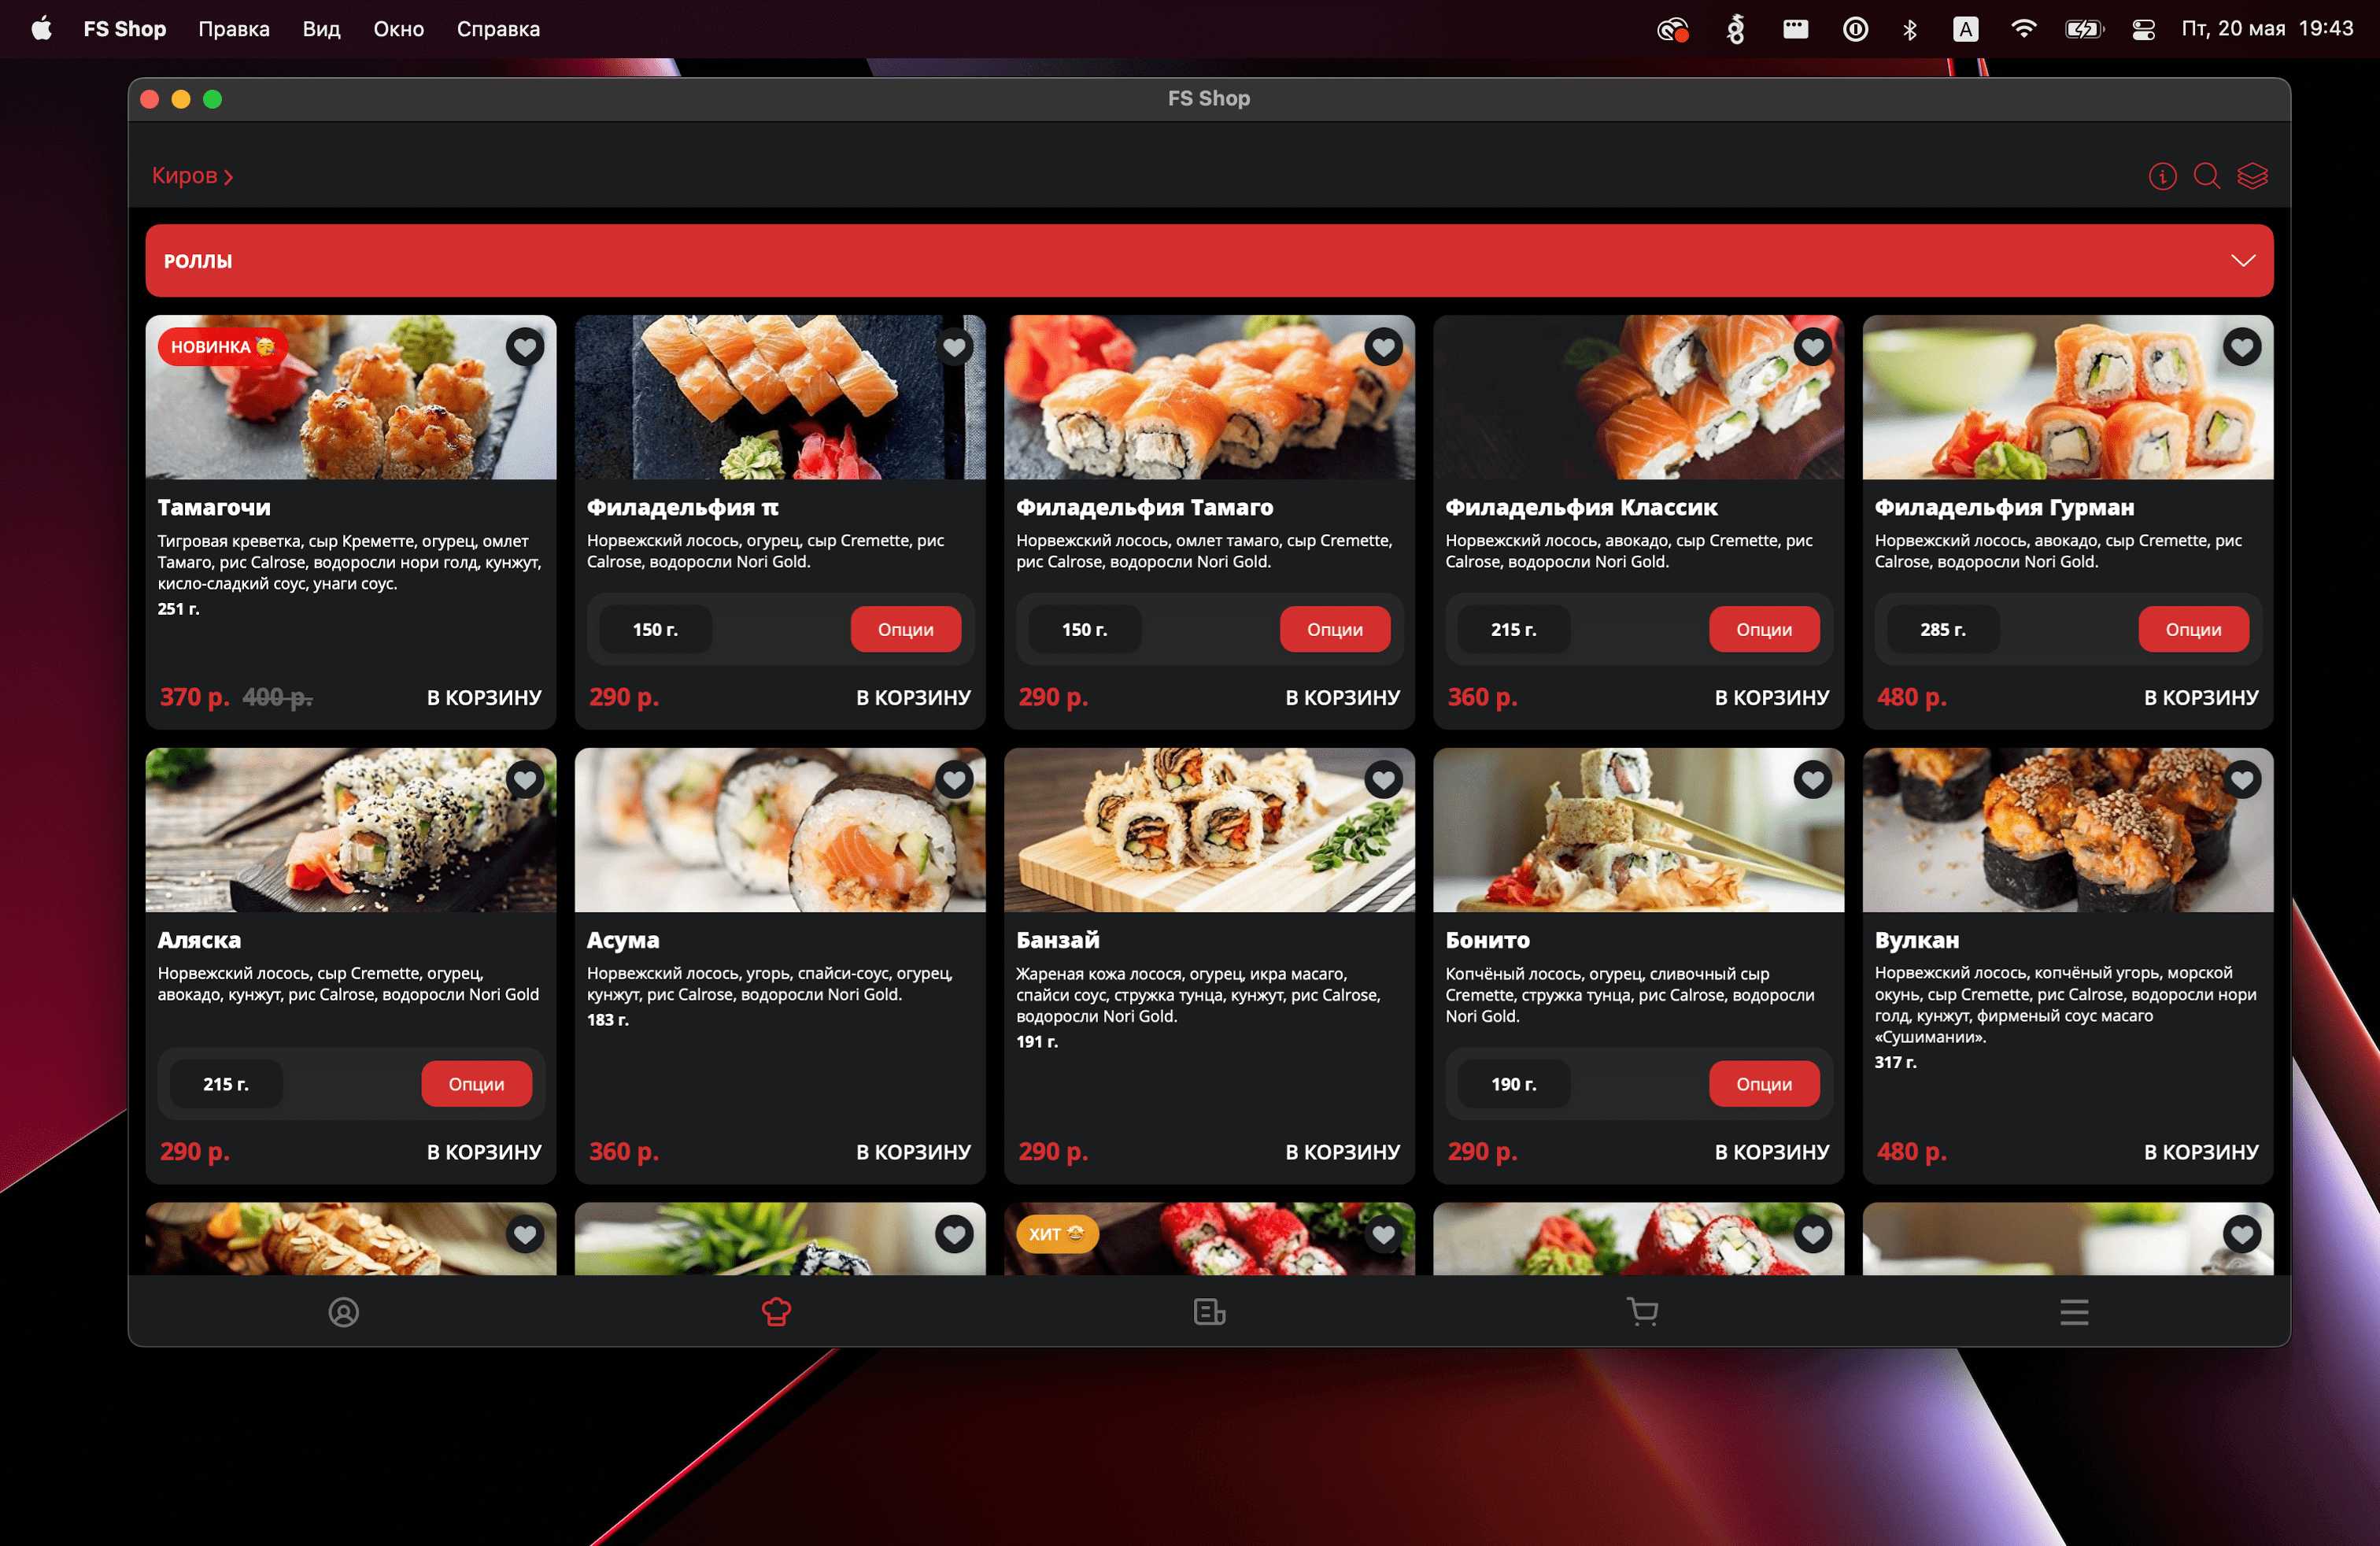Open Creative Cloud menu bar icon
Image resolution: width=2380 pixels, height=1546 pixels.
(1673, 29)
